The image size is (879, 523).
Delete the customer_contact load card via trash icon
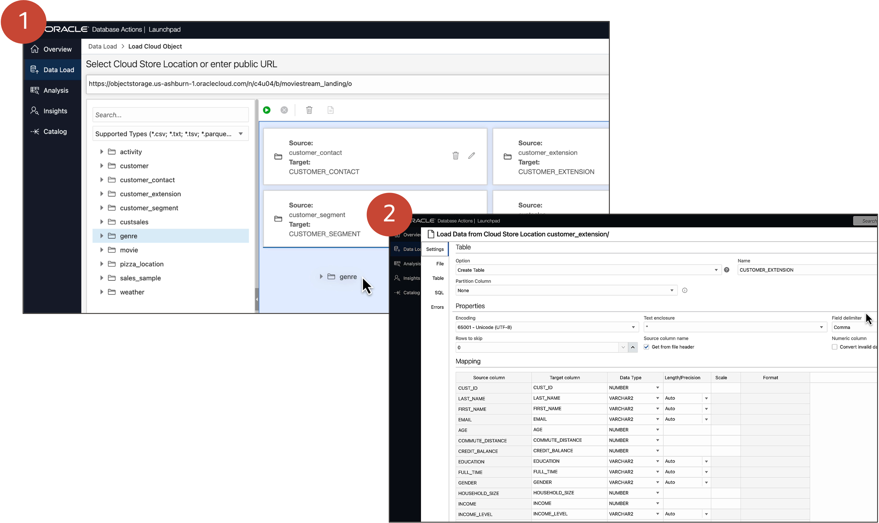(x=456, y=155)
